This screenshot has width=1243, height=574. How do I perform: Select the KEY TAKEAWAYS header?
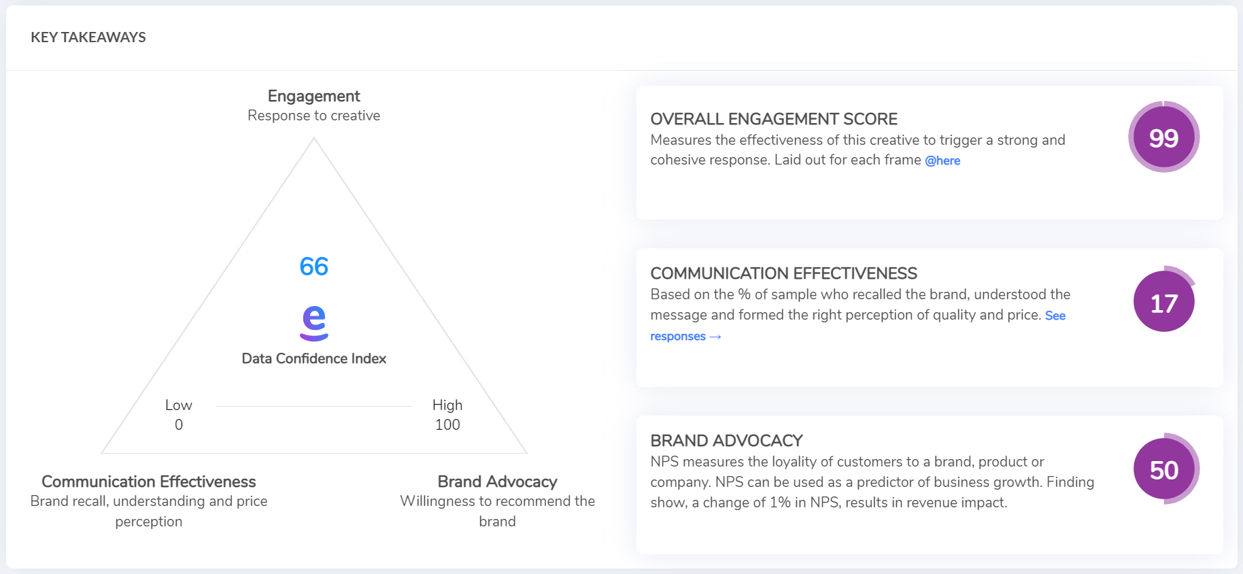coord(88,37)
